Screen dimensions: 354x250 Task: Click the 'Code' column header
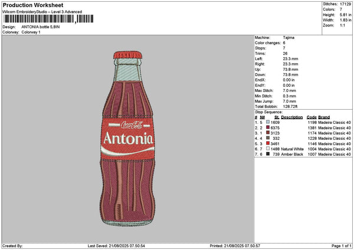click(x=312, y=117)
